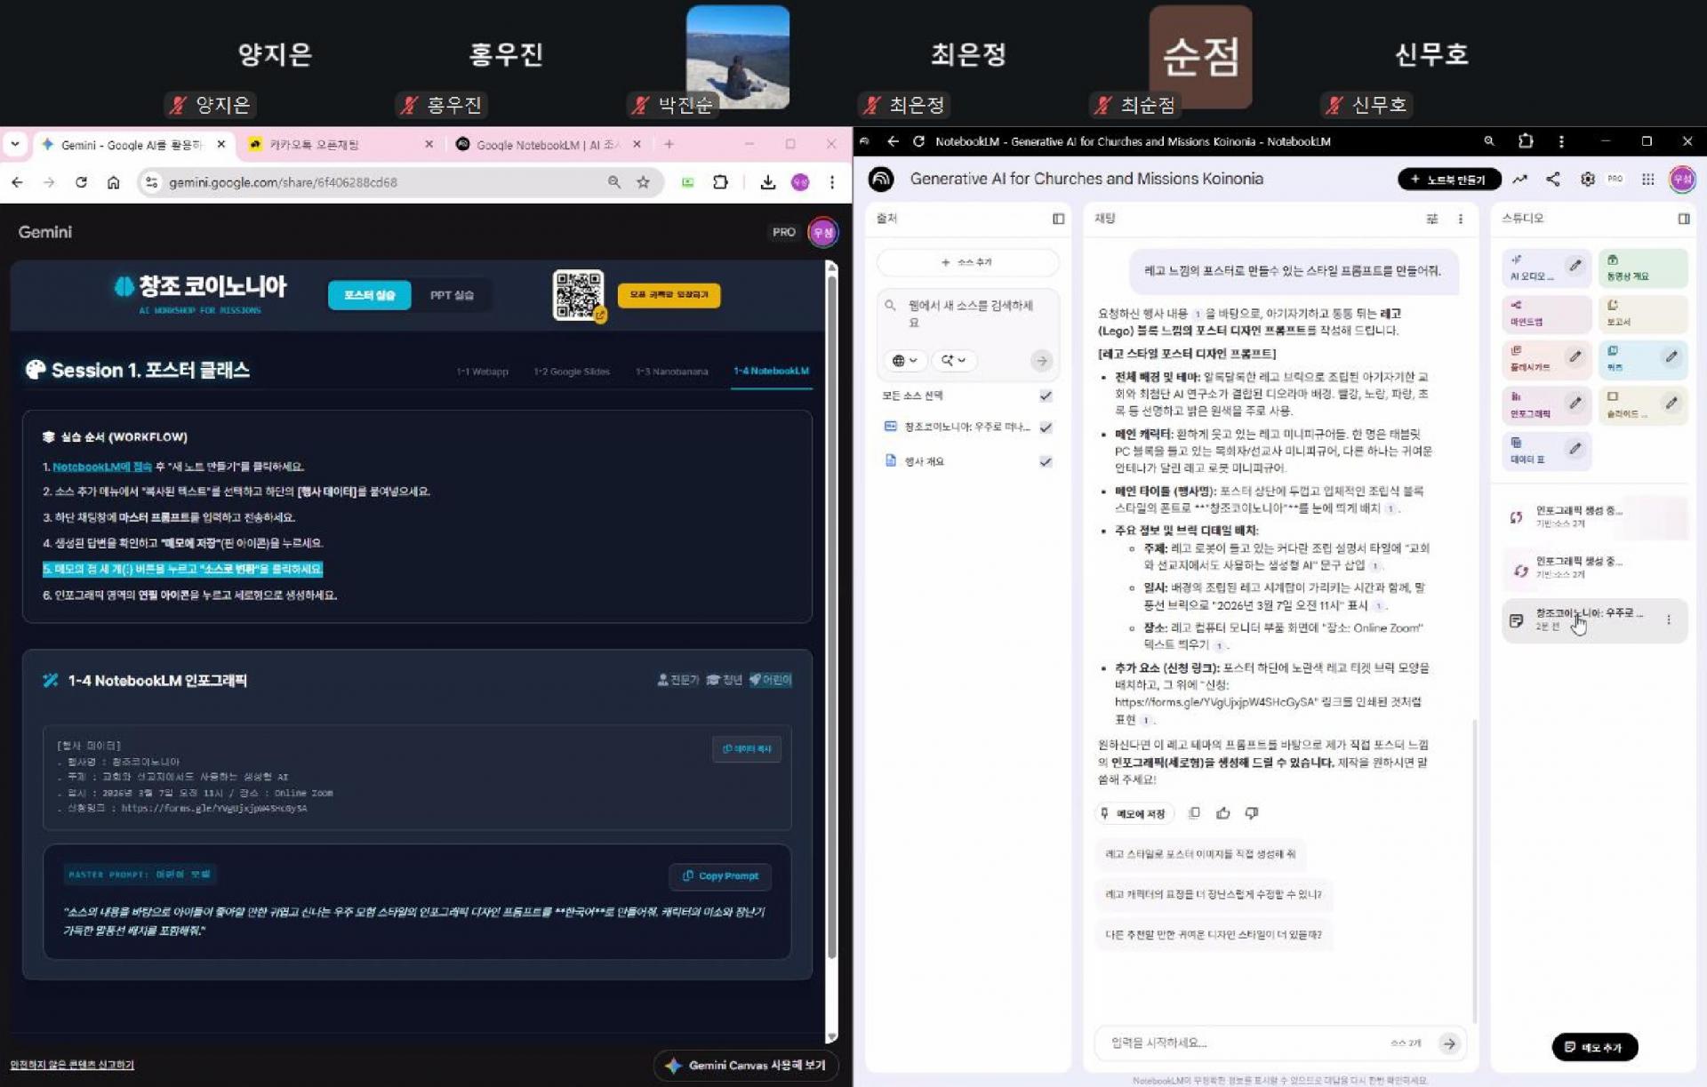Open the 1-3 Nanobanana tab
This screenshot has width=1707, height=1087.
tap(672, 372)
